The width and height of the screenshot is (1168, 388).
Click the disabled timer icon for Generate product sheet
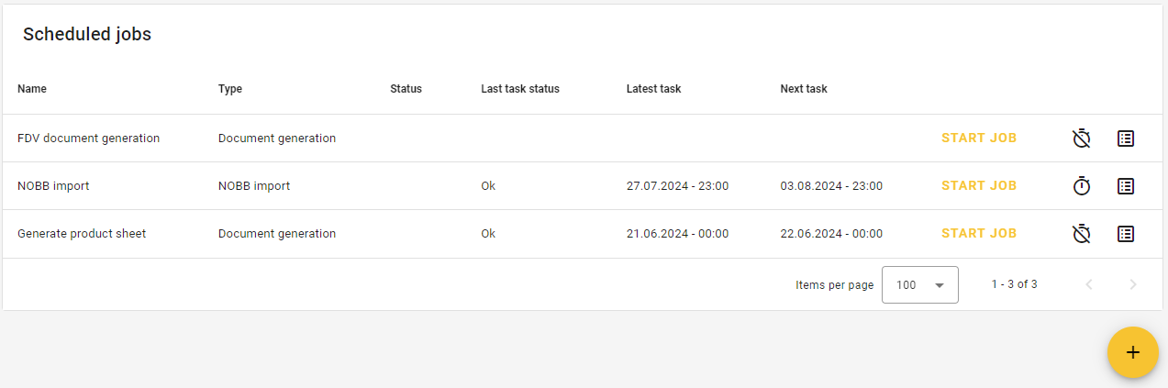click(1082, 234)
